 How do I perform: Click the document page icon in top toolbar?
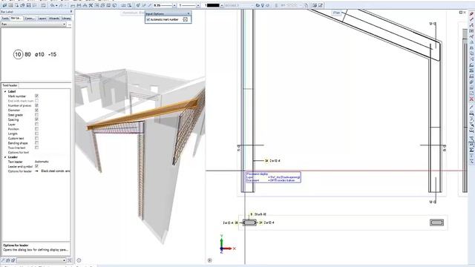307,5
